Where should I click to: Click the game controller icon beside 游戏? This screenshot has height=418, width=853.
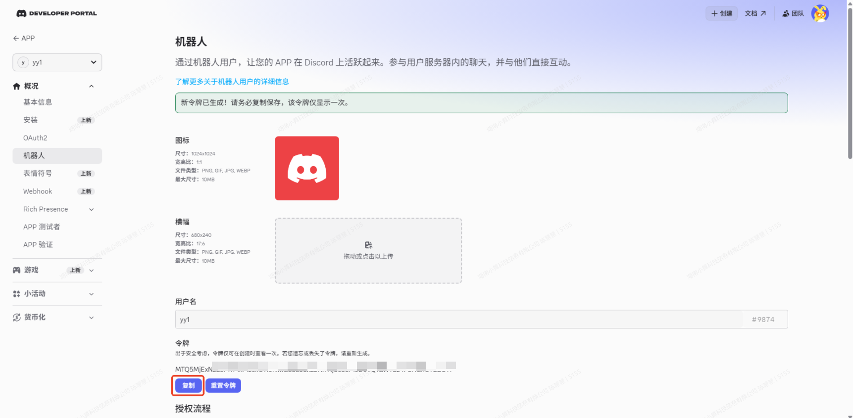click(16, 270)
